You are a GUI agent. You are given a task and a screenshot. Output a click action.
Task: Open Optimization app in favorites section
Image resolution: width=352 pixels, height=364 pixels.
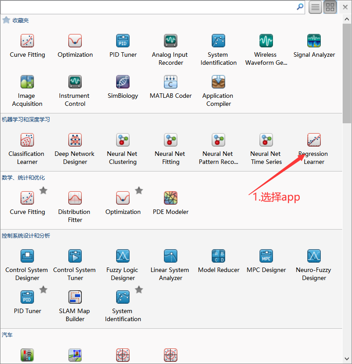pos(75,46)
